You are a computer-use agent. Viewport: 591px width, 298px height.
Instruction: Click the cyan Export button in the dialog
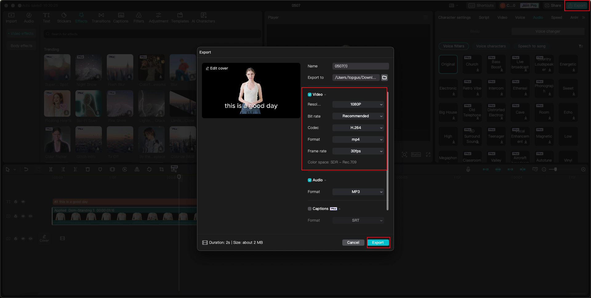[x=378, y=243]
